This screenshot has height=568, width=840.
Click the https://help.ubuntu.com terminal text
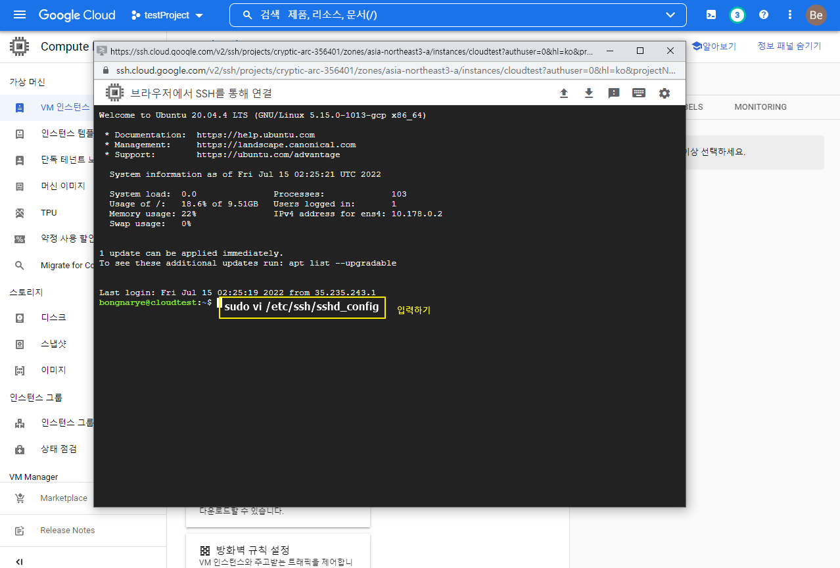coord(256,135)
